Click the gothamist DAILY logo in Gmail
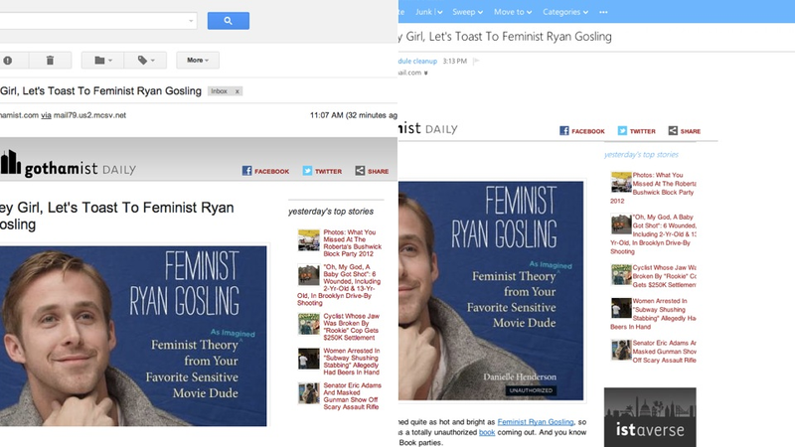 pyautogui.click(x=68, y=165)
